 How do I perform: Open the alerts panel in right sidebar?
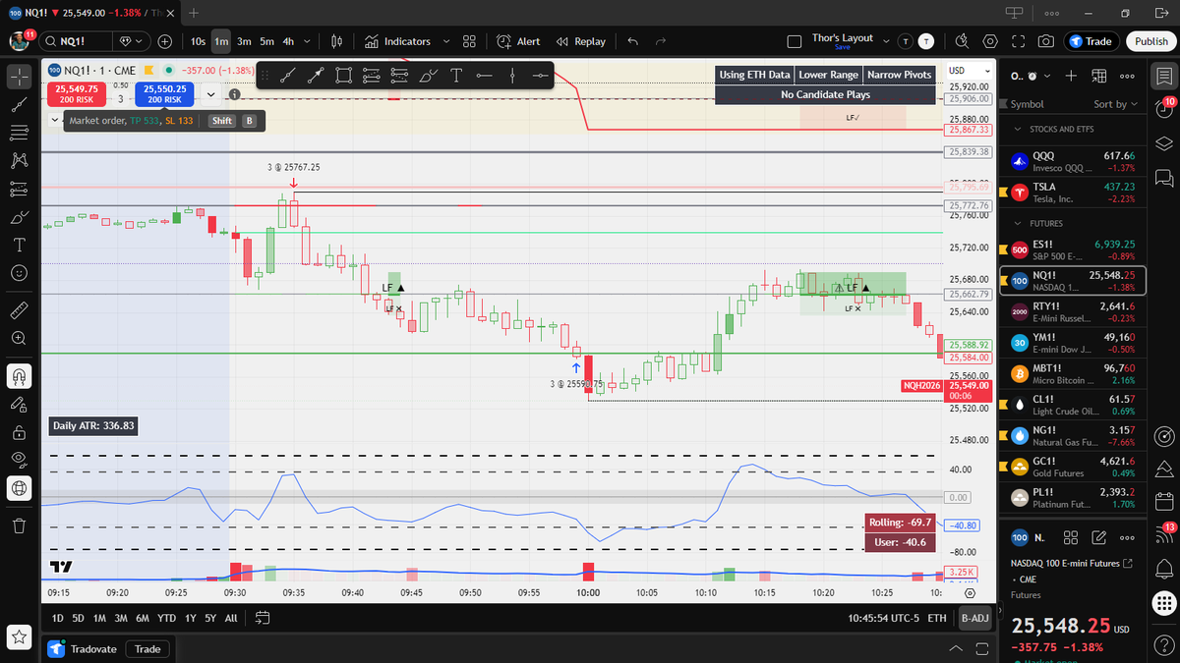click(x=1165, y=108)
